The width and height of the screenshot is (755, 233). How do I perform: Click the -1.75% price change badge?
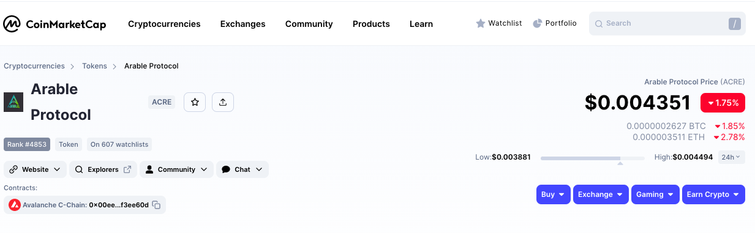point(723,103)
